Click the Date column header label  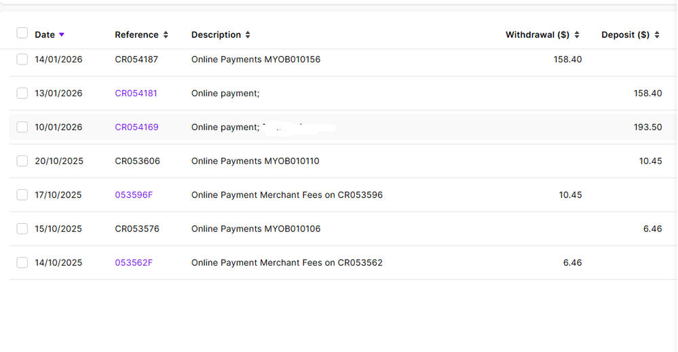[x=45, y=35]
